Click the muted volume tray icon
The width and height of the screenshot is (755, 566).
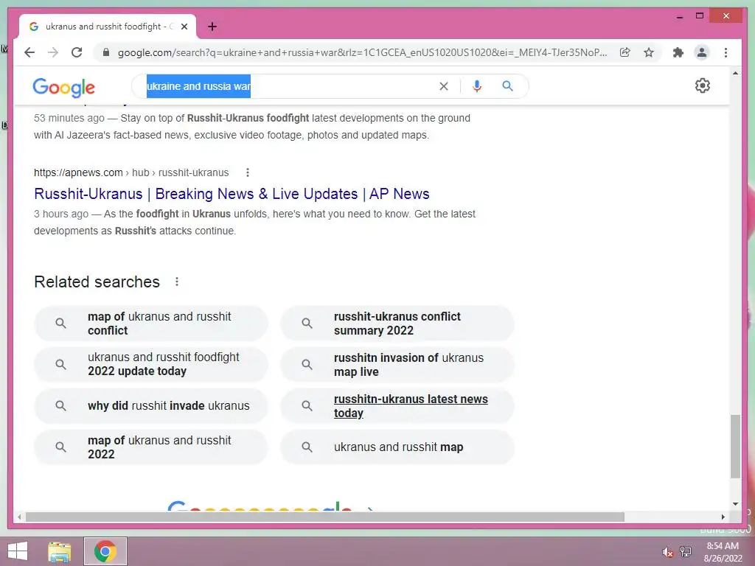point(667,552)
